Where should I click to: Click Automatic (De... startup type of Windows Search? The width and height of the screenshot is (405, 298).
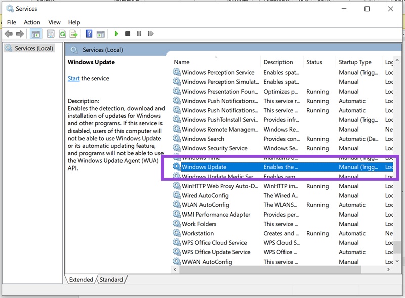click(x=358, y=139)
